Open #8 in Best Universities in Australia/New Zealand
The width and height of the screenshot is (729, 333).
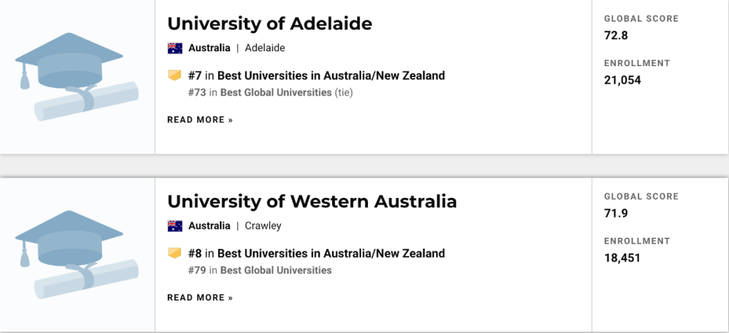click(x=317, y=253)
